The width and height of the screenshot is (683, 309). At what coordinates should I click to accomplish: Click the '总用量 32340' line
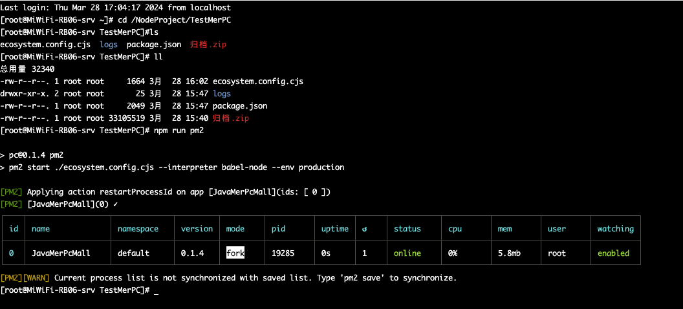click(27, 69)
